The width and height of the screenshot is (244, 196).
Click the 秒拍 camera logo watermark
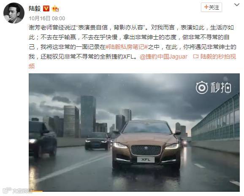click(x=202, y=88)
